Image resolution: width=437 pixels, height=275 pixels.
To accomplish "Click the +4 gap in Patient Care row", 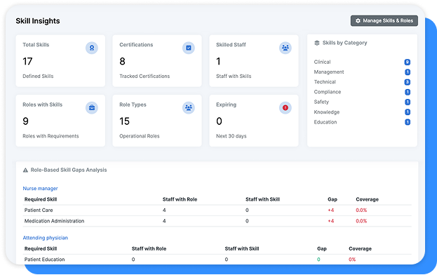I will [x=331, y=210].
